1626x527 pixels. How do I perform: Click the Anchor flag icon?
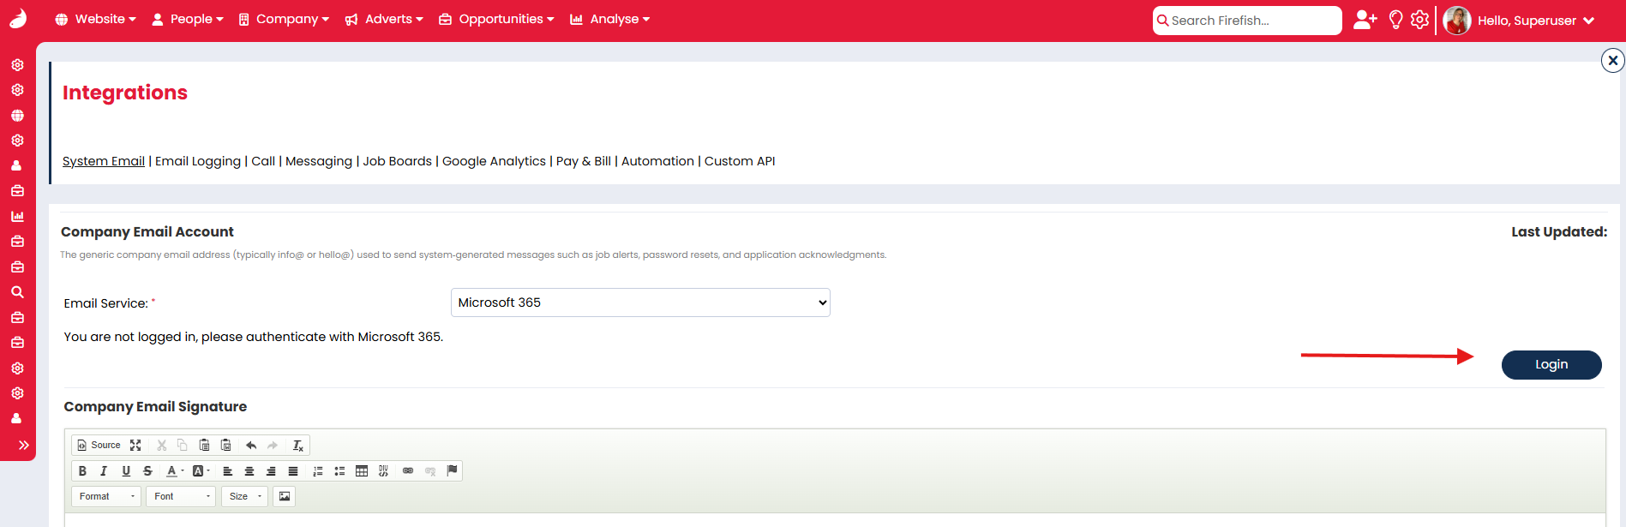[452, 470]
